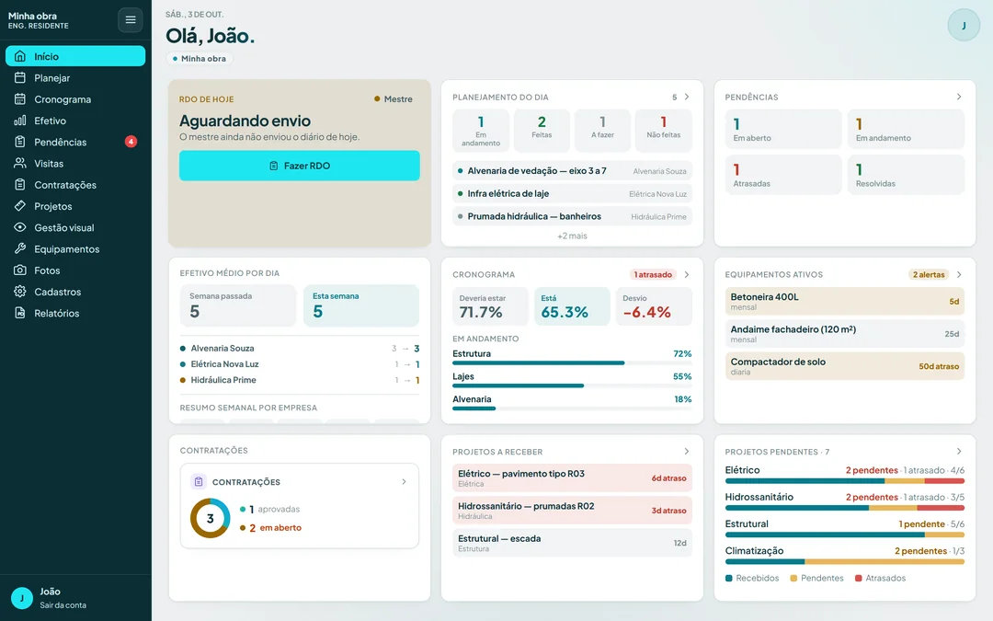Click the Atrasadas pendências tile
Image resolution: width=993 pixels, height=621 pixels.
[783, 175]
